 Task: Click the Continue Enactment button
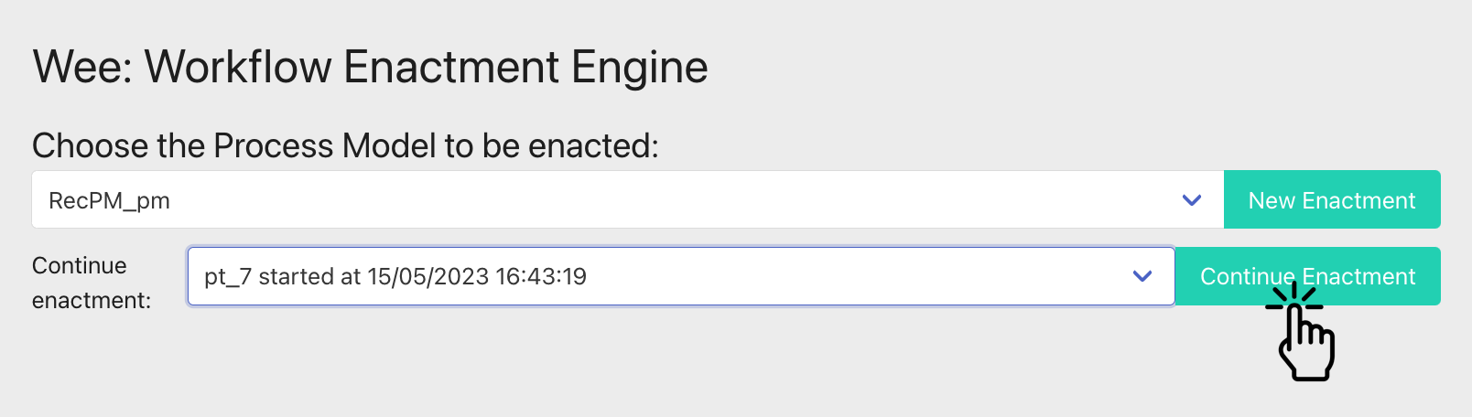pos(1307,276)
